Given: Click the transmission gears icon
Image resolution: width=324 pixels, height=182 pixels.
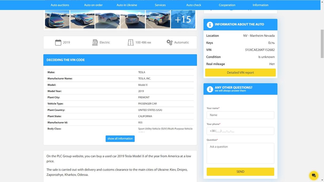Looking at the screenshot, I should click(x=169, y=42).
